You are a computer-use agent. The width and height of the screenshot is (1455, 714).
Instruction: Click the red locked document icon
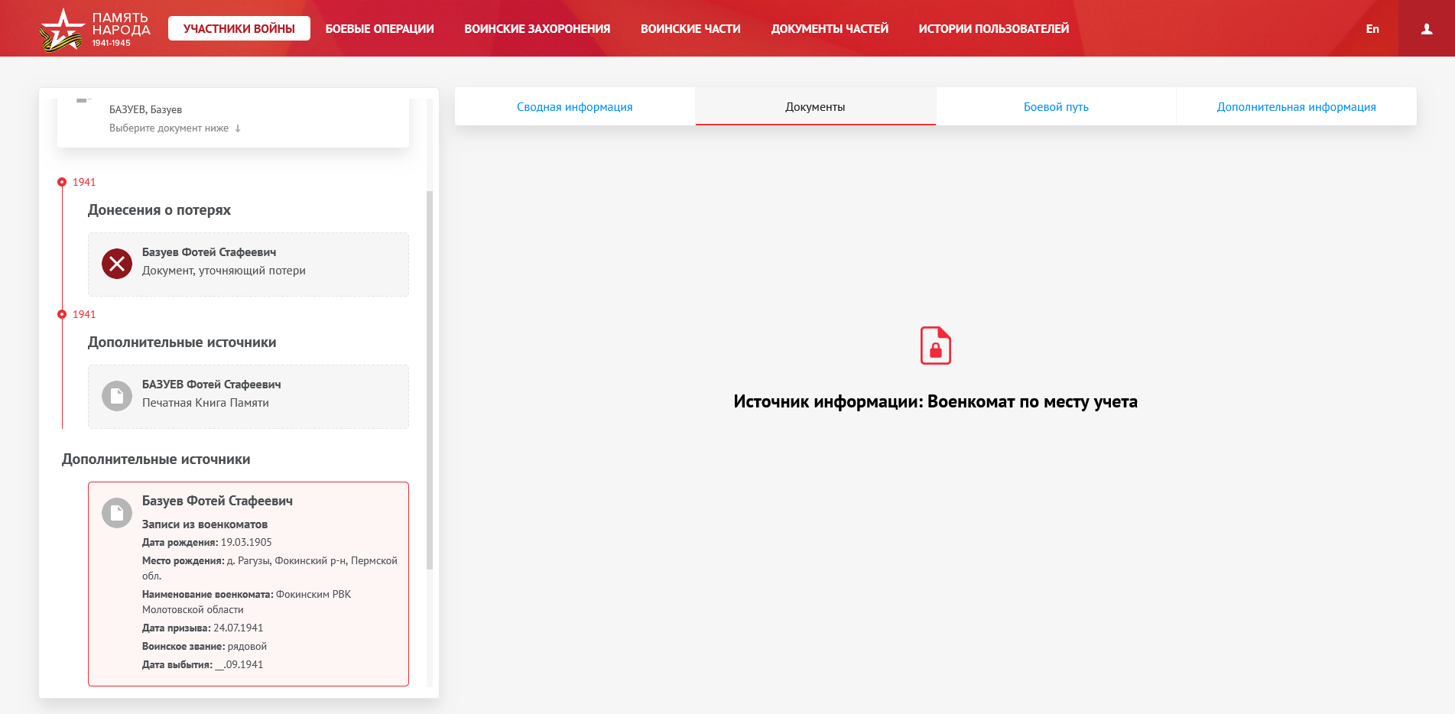[935, 346]
